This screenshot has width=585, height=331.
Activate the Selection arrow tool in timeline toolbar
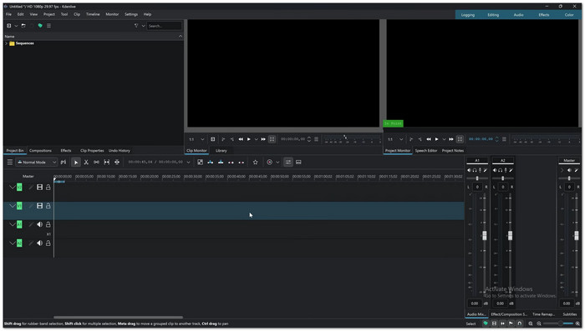pos(76,163)
